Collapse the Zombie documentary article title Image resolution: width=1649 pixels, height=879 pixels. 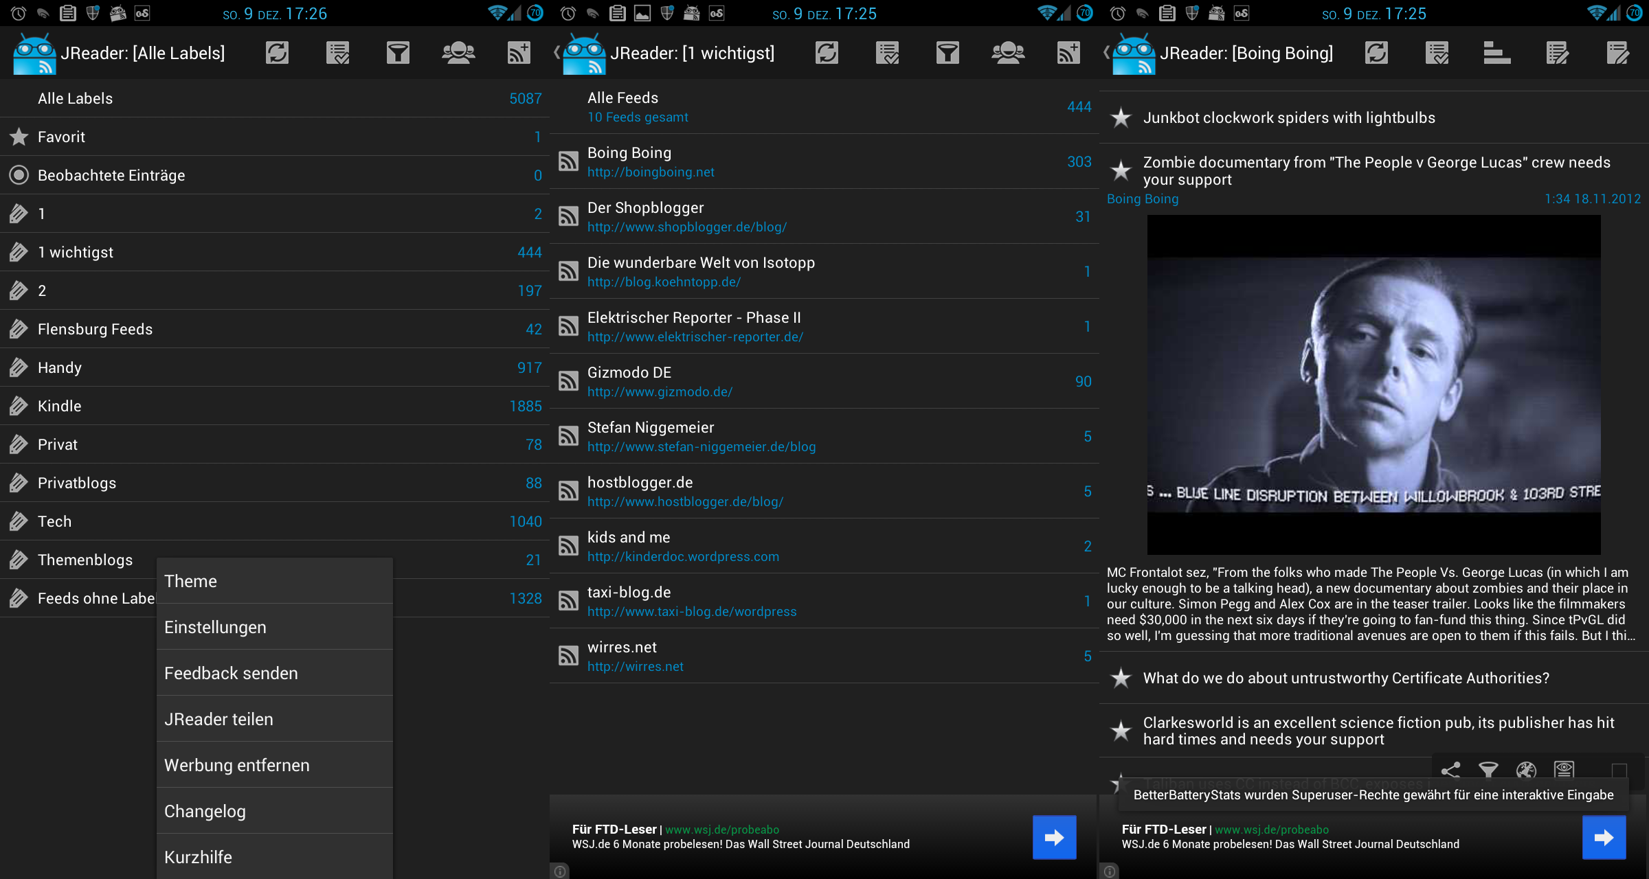click(x=1377, y=171)
